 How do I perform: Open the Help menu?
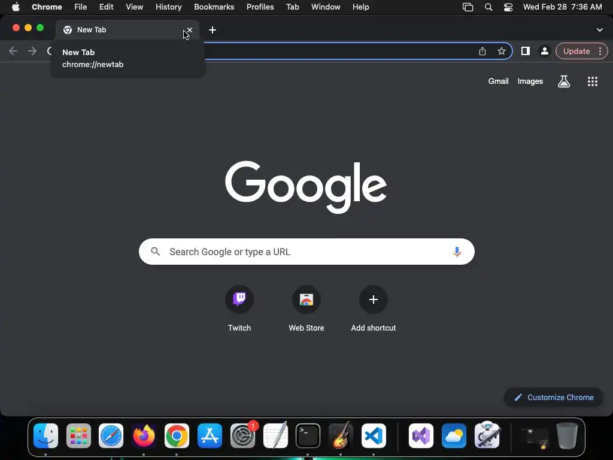click(x=360, y=7)
